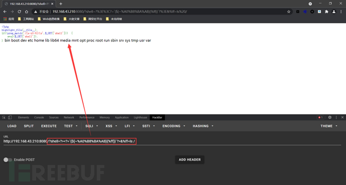Click the first black extension icon in toolbar
This screenshot has width=346, height=185.
298,11
